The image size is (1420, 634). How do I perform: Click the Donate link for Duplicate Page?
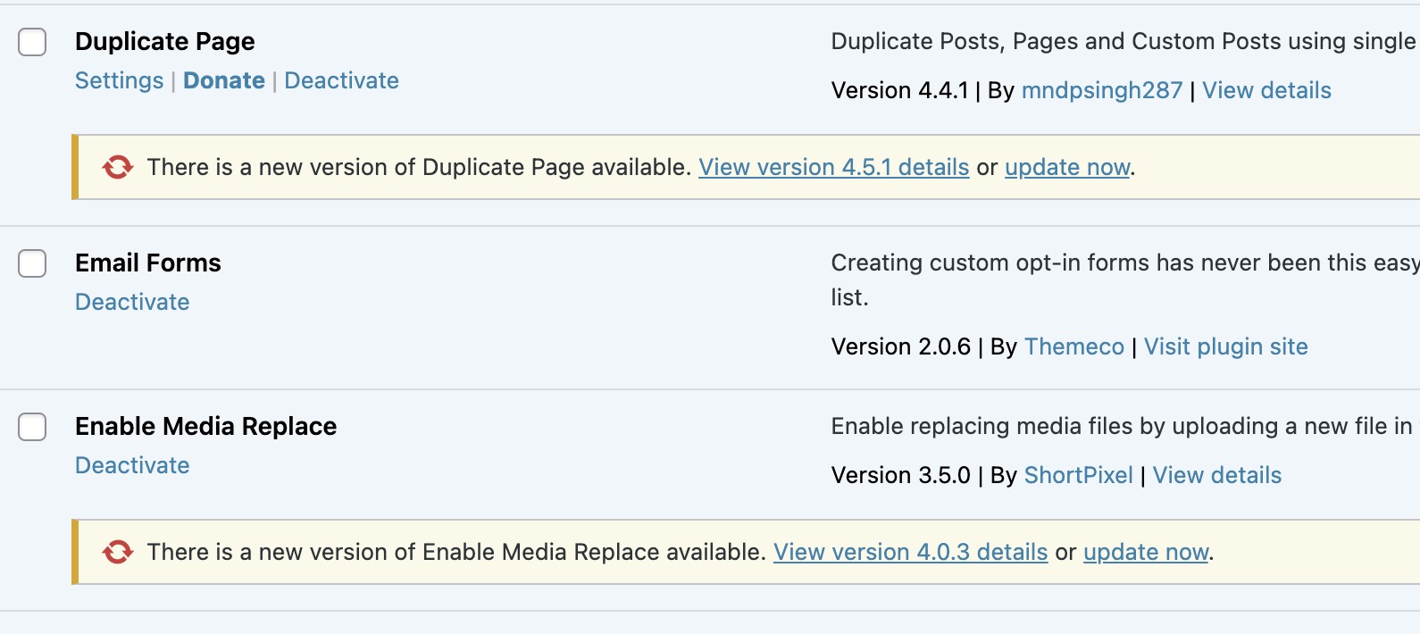224,80
